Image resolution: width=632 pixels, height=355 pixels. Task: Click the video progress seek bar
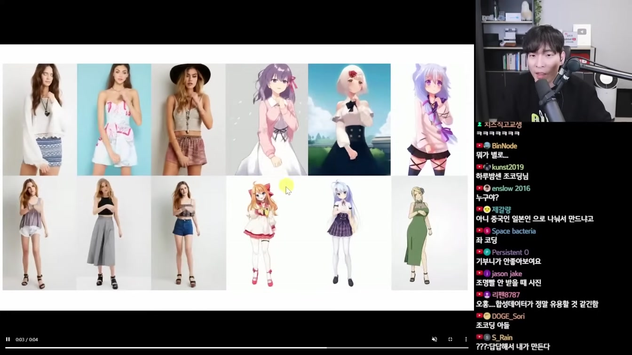pyautogui.click(x=237, y=348)
